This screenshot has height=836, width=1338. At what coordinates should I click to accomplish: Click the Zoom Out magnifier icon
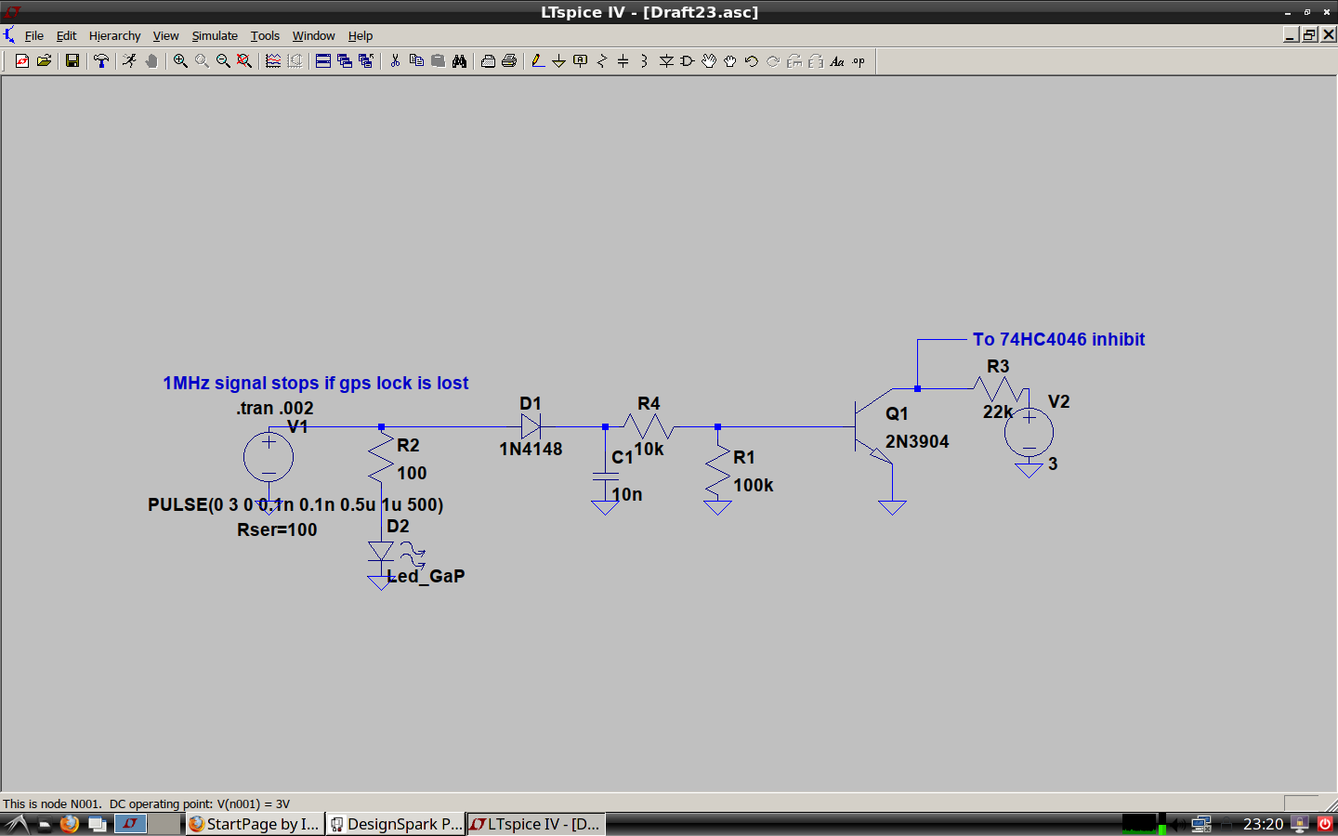[223, 61]
